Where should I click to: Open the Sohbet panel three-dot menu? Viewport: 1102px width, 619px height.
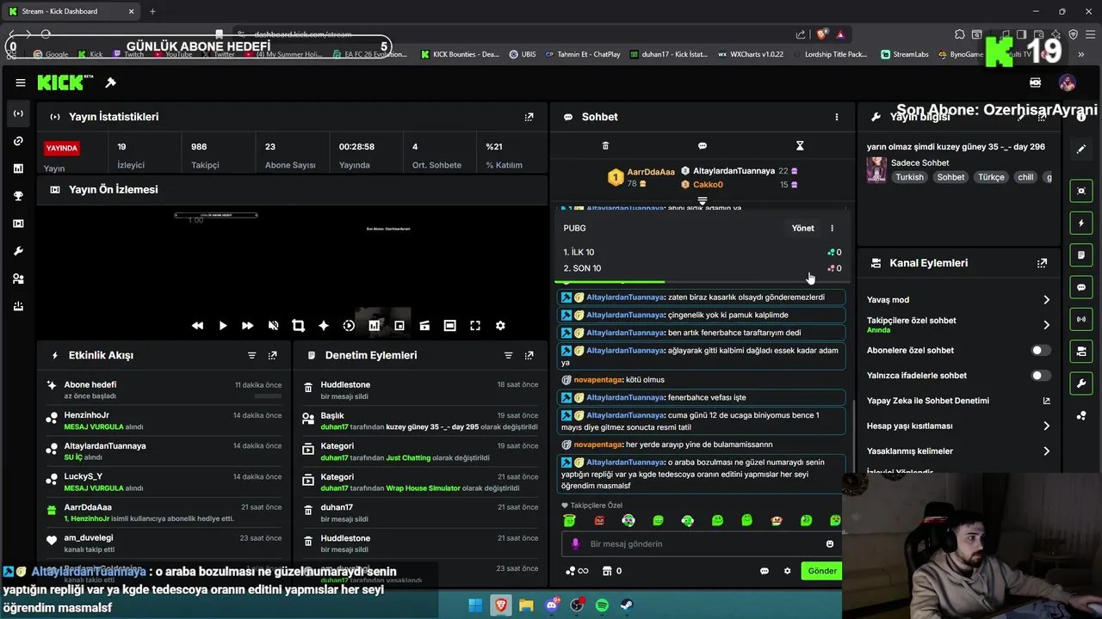pyautogui.click(x=837, y=117)
